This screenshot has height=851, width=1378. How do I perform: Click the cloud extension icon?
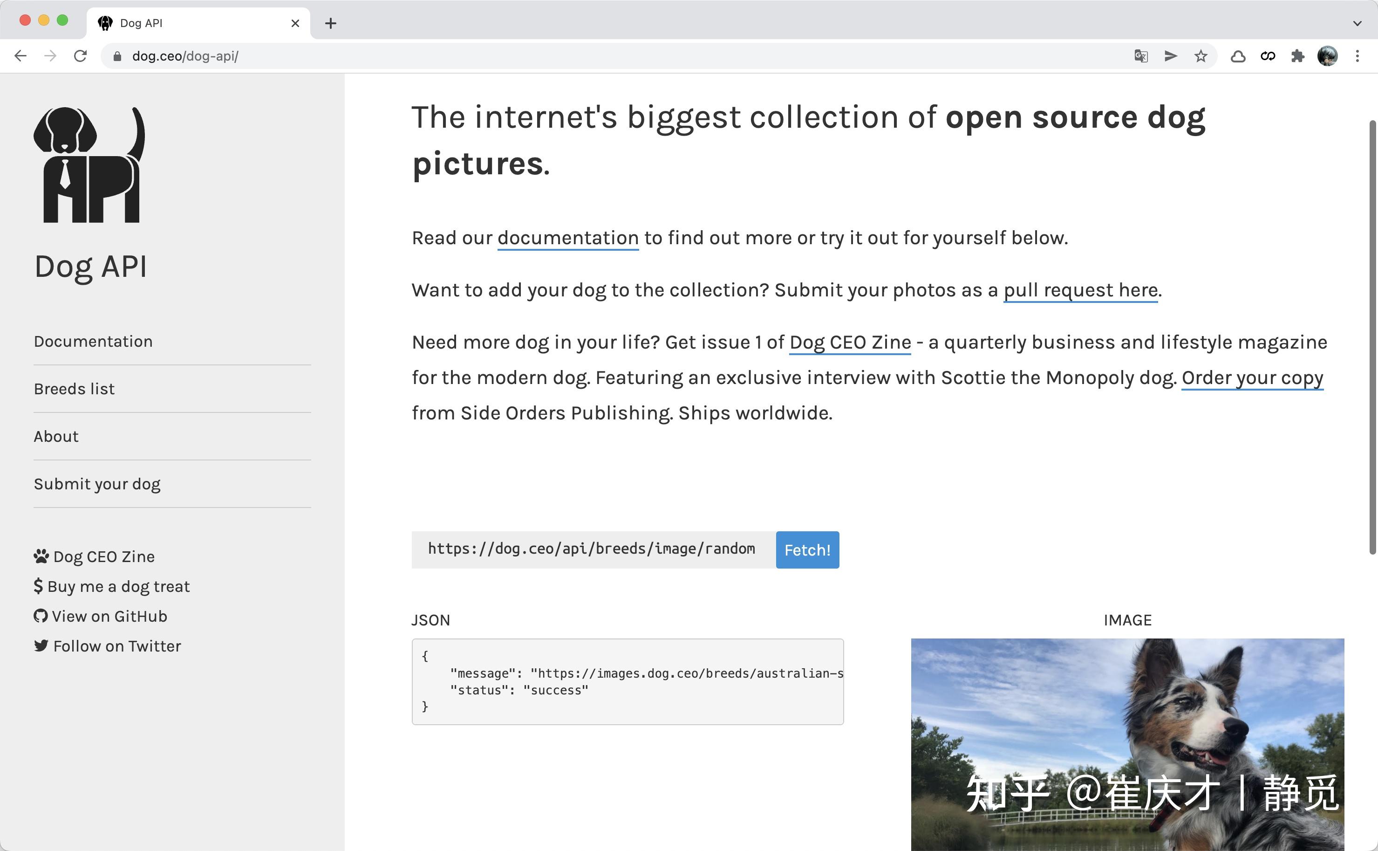(x=1238, y=56)
